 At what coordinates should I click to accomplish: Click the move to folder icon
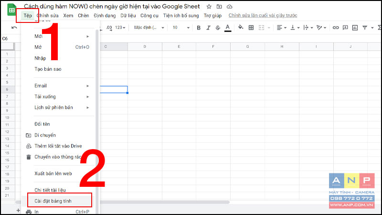click(219, 7)
